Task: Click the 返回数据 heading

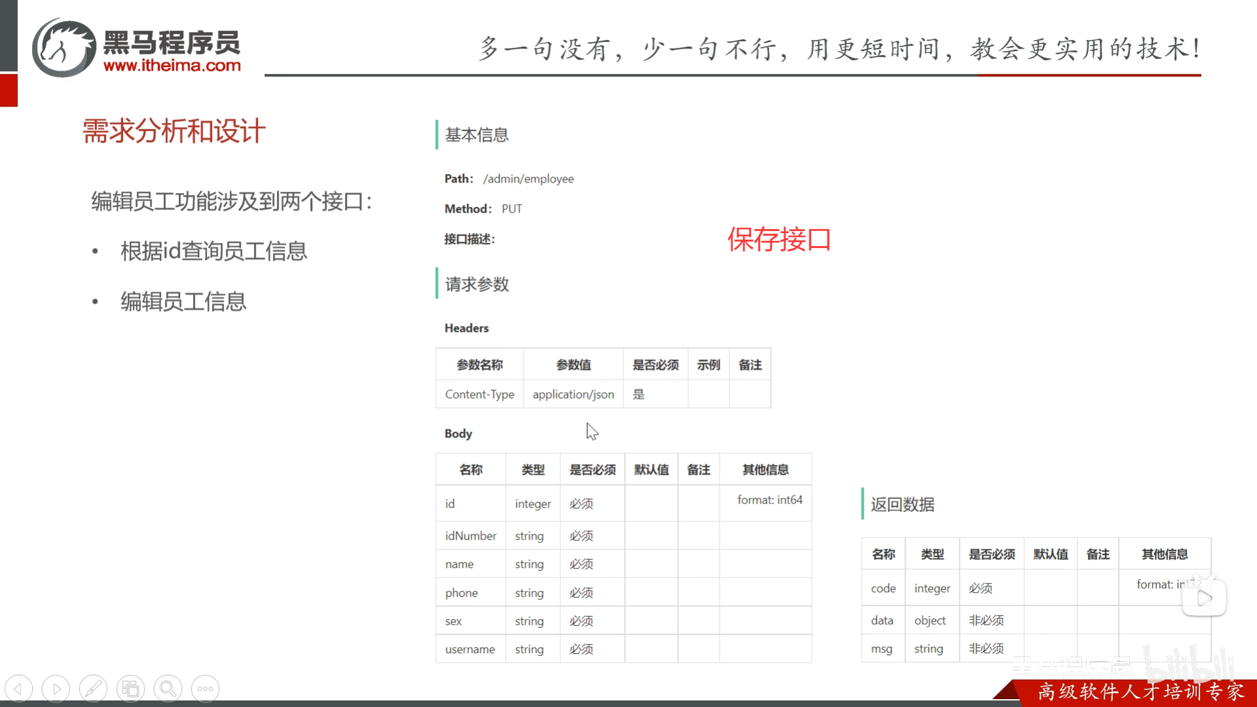Action: click(x=902, y=505)
